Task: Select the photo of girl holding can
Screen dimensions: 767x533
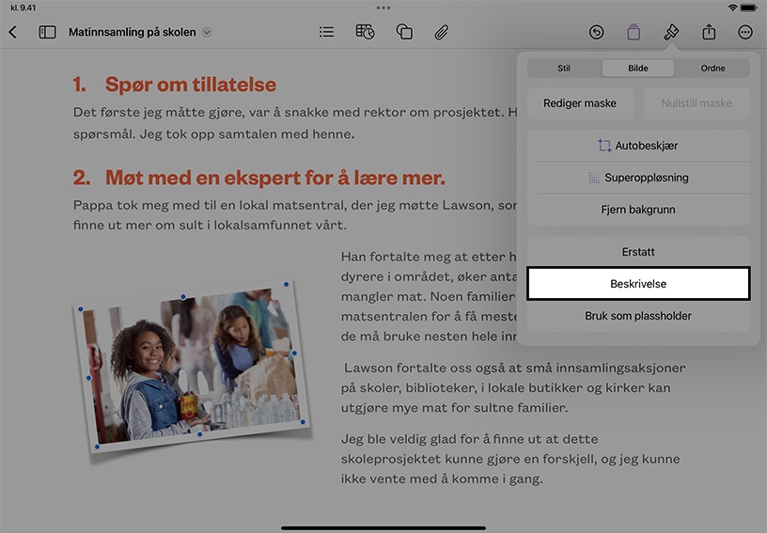Action: 192,366
